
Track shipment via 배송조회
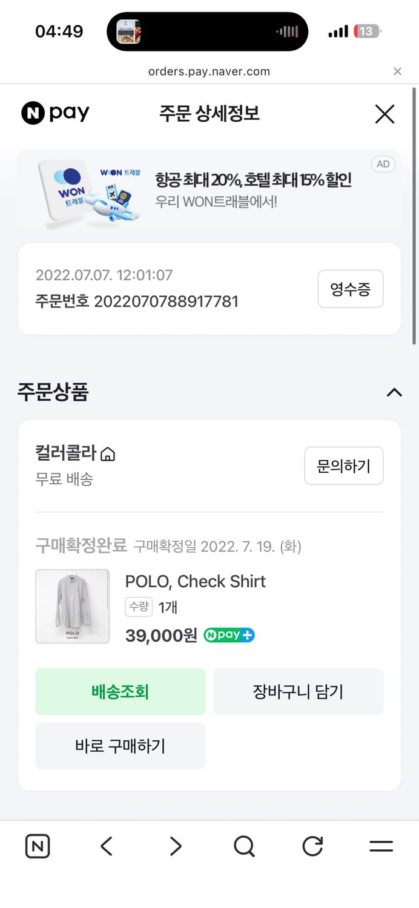pos(120,692)
